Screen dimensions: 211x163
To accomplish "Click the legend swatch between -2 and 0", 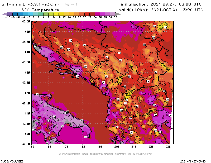I will pyautogui.click(x=30, y=14).
